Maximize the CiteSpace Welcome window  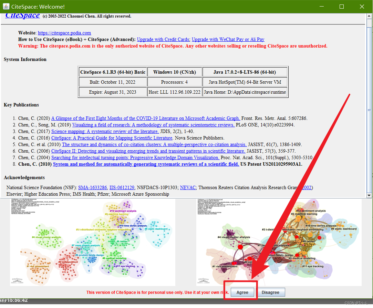(x=342, y=7)
